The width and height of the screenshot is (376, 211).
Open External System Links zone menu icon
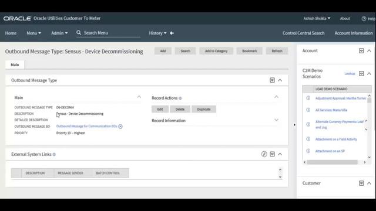point(272,154)
